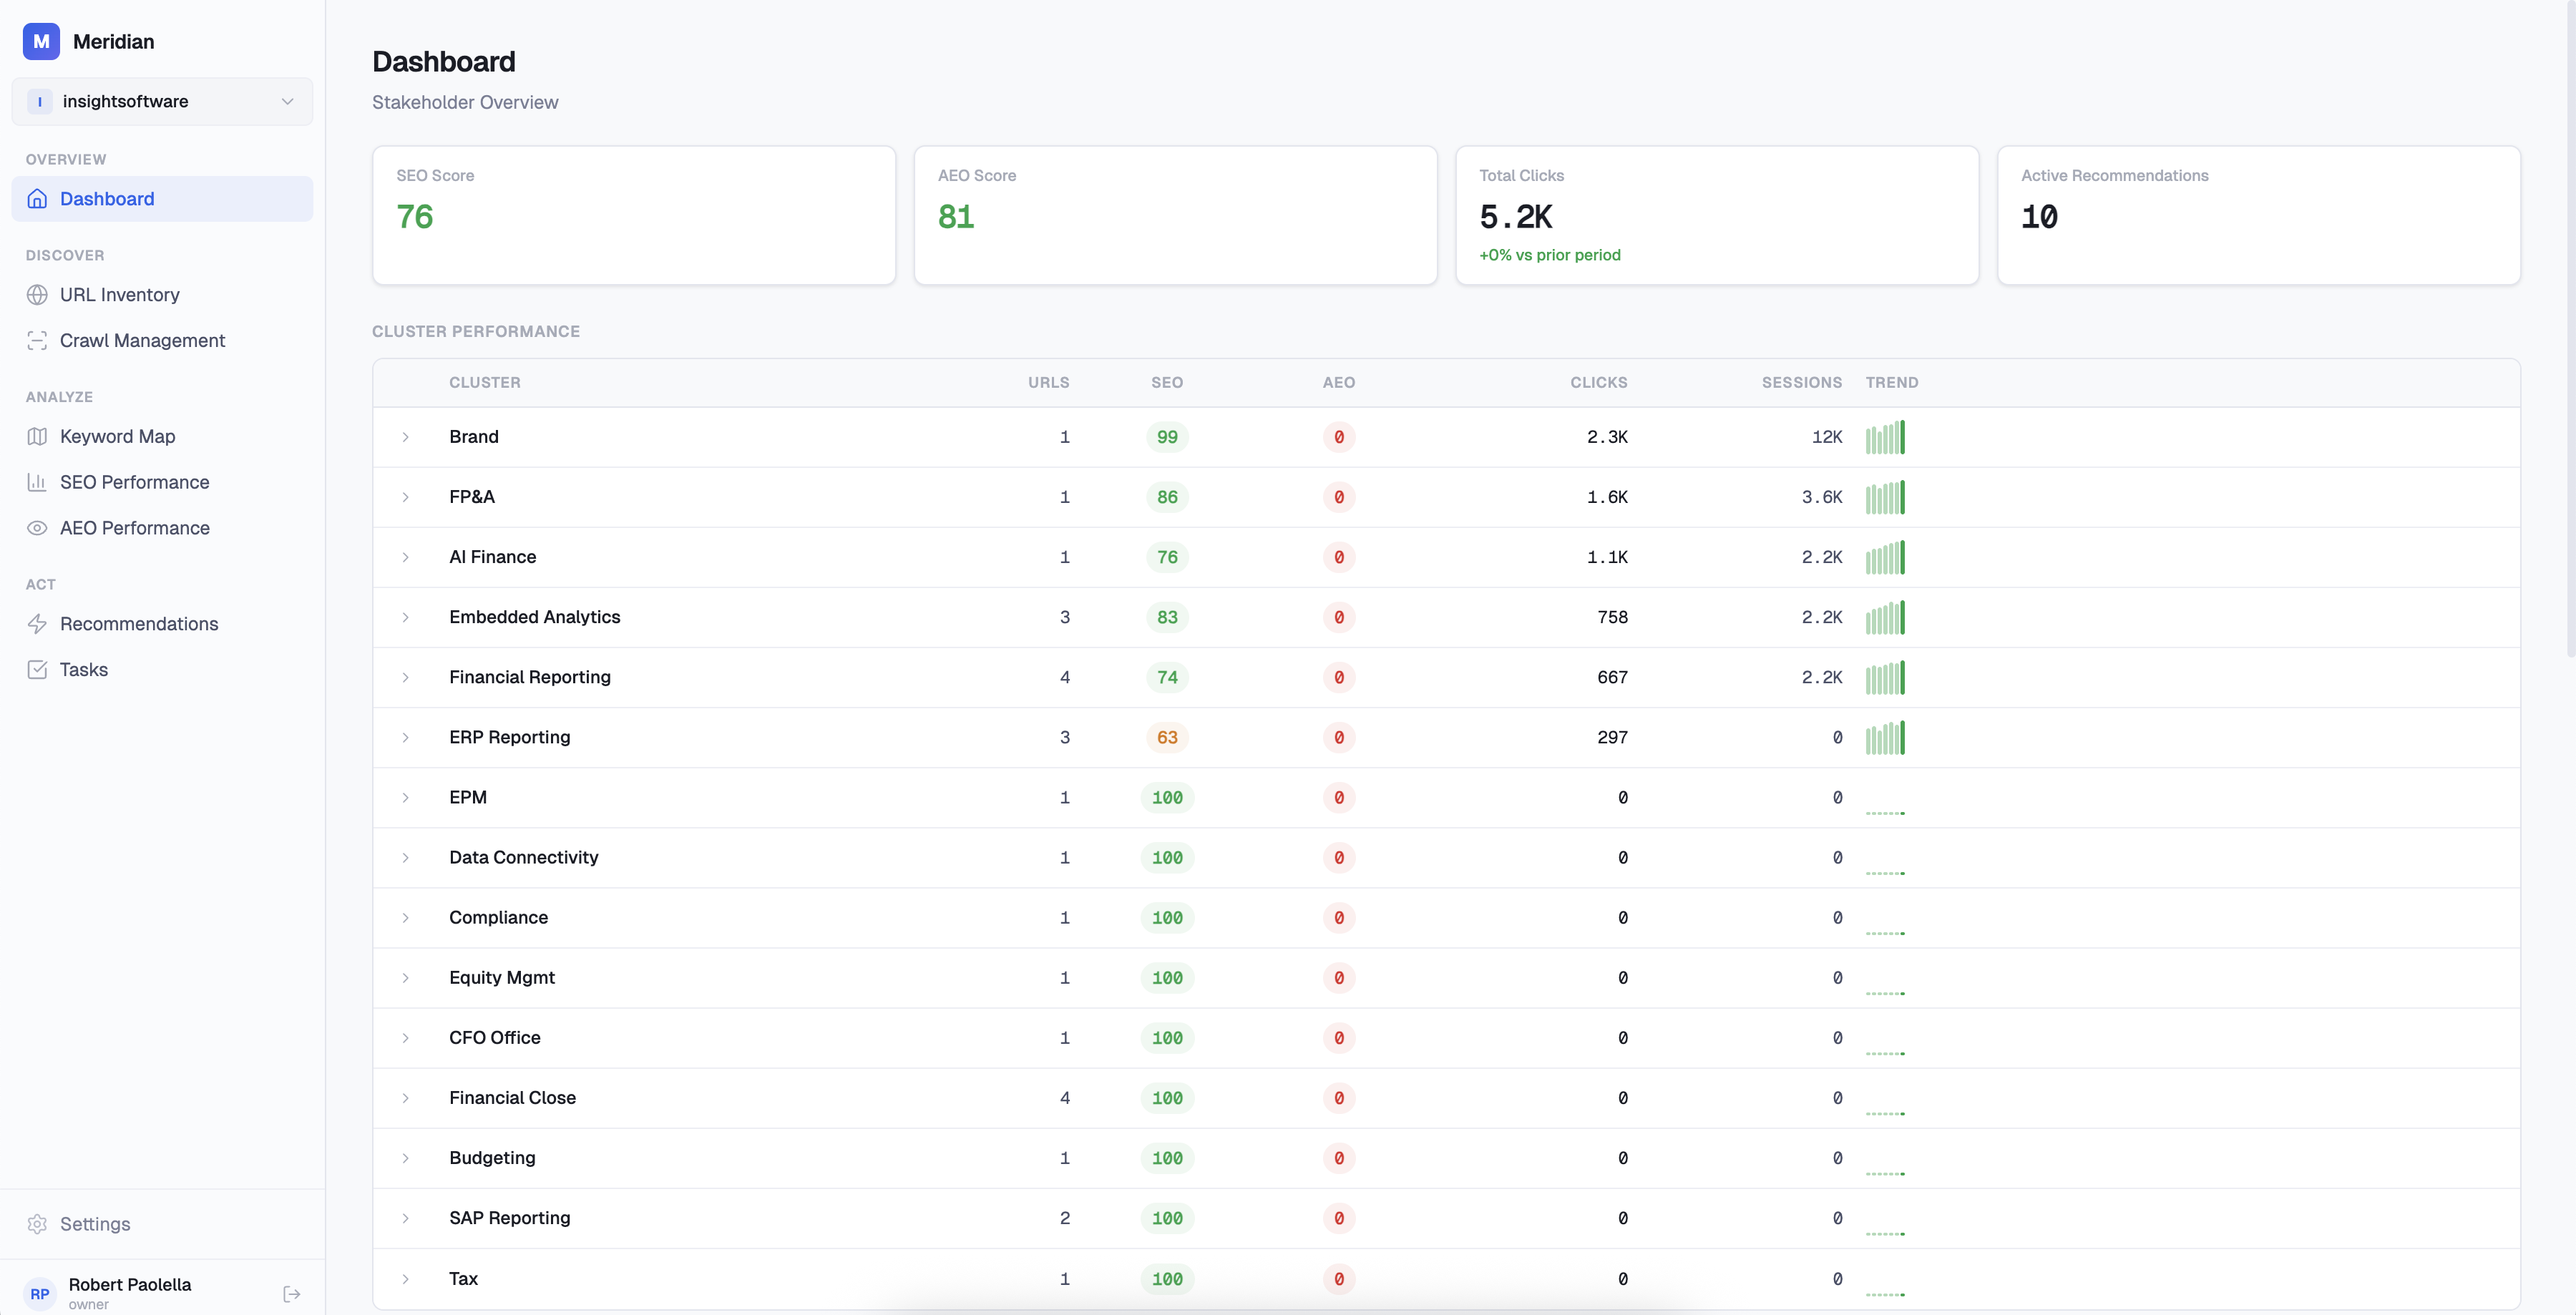Click the Total Clicks card
Image resolution: width=2576 pixels, height=1315 pixels.
click(x=1717, y=215)
